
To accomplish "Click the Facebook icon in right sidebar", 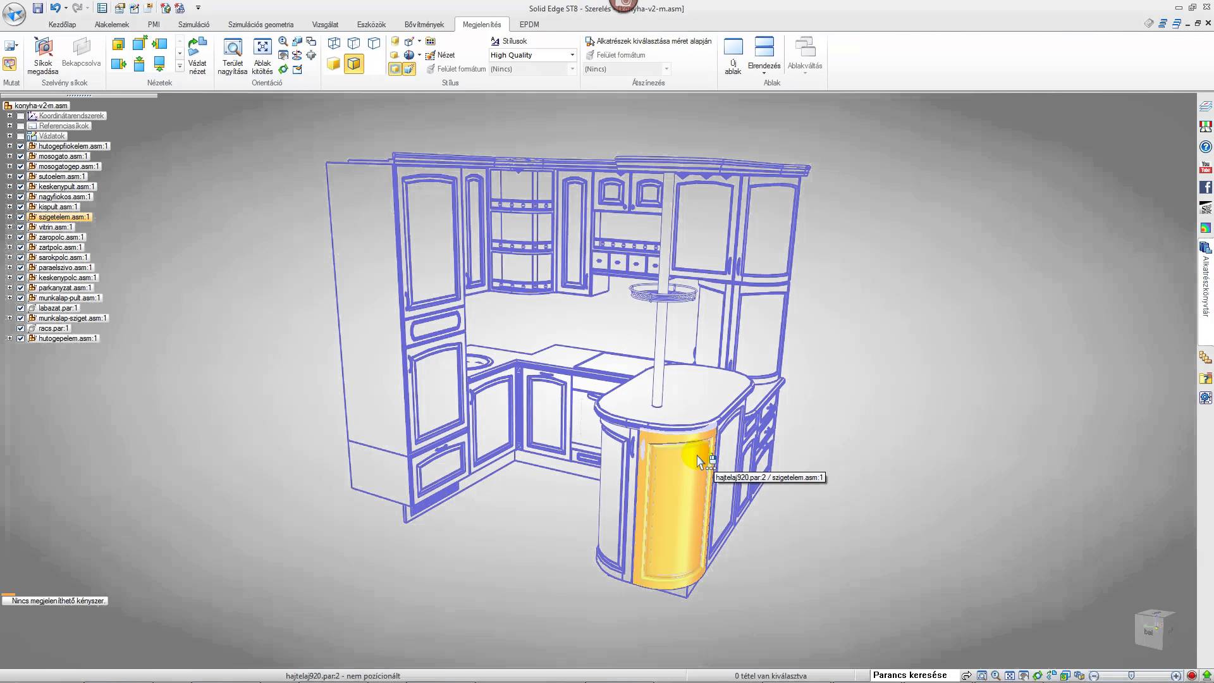I will pos(1205,187).
